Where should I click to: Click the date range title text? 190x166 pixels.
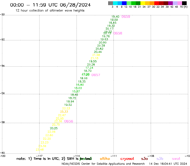coord(50,5)
